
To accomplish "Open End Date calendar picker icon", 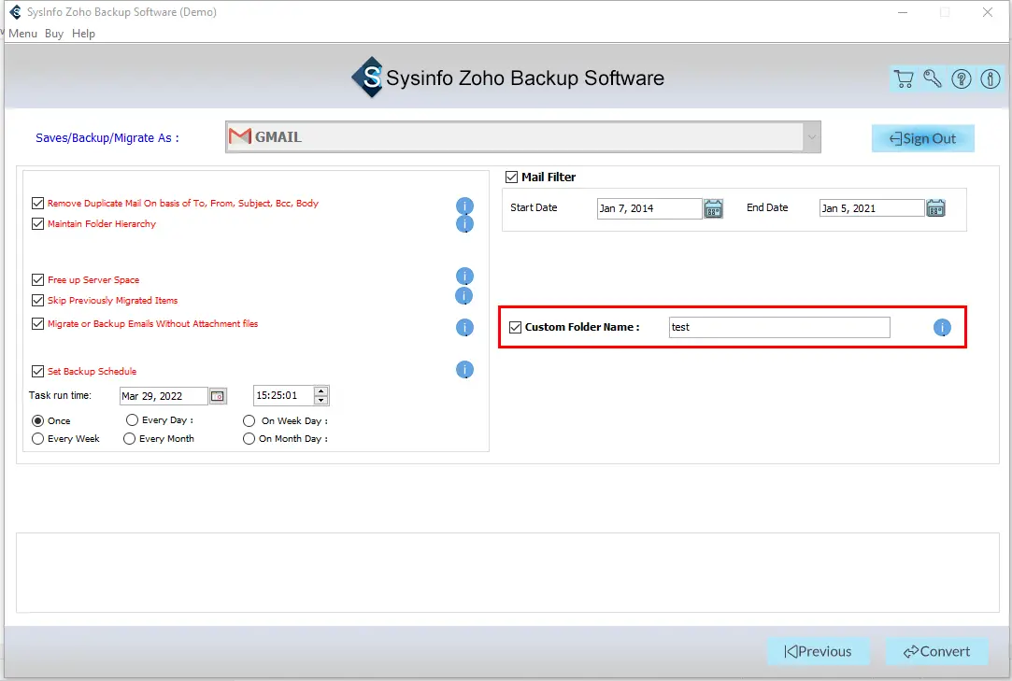I will 935,208.
